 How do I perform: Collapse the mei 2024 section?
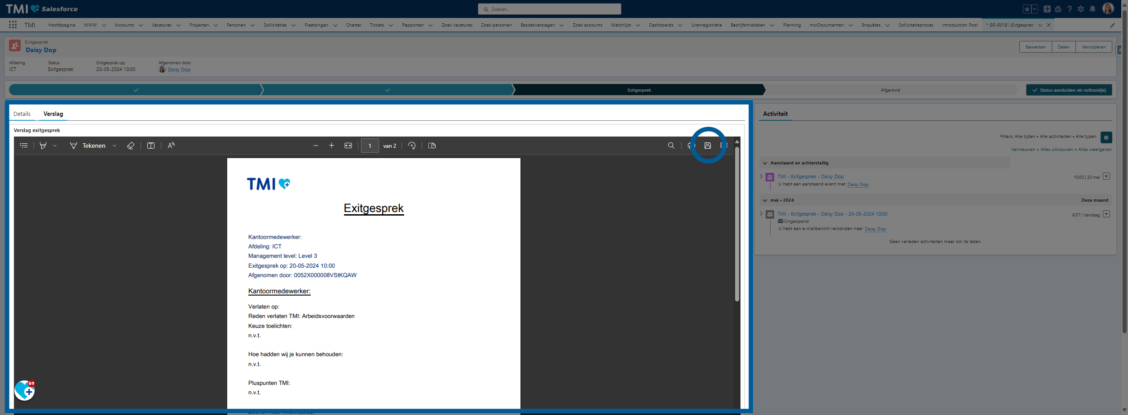pyautogui.click(x=765, y=200)
